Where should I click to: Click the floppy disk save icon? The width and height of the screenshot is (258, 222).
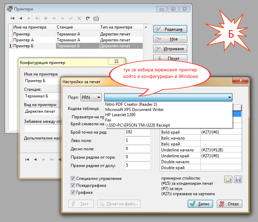pos(238,180)
